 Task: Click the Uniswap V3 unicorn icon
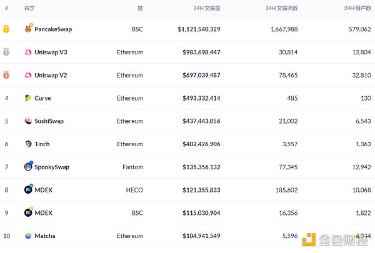28,52
